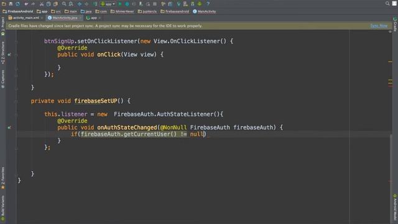Start debugging with the Debug icon
The width and height of the screenshot is (398, 224).
(x=127, y=4)
